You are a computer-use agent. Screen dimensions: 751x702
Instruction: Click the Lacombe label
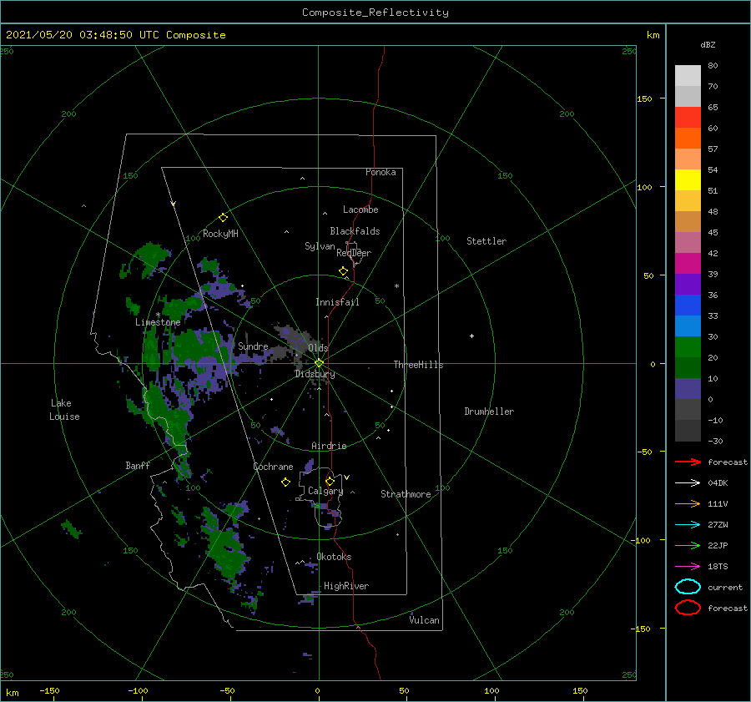coord(360,210)
